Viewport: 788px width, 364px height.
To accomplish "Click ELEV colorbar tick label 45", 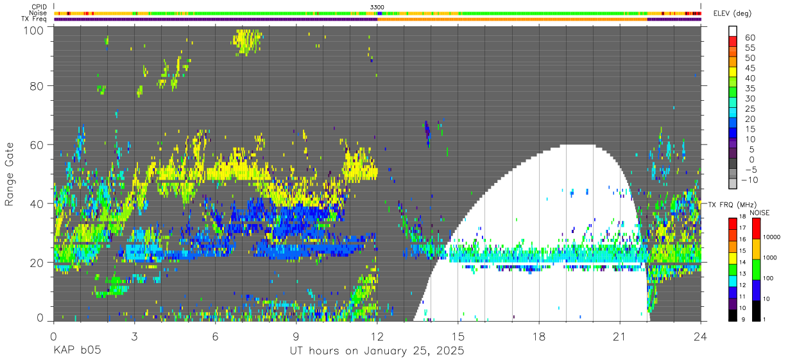I will (x=749, y=68).
